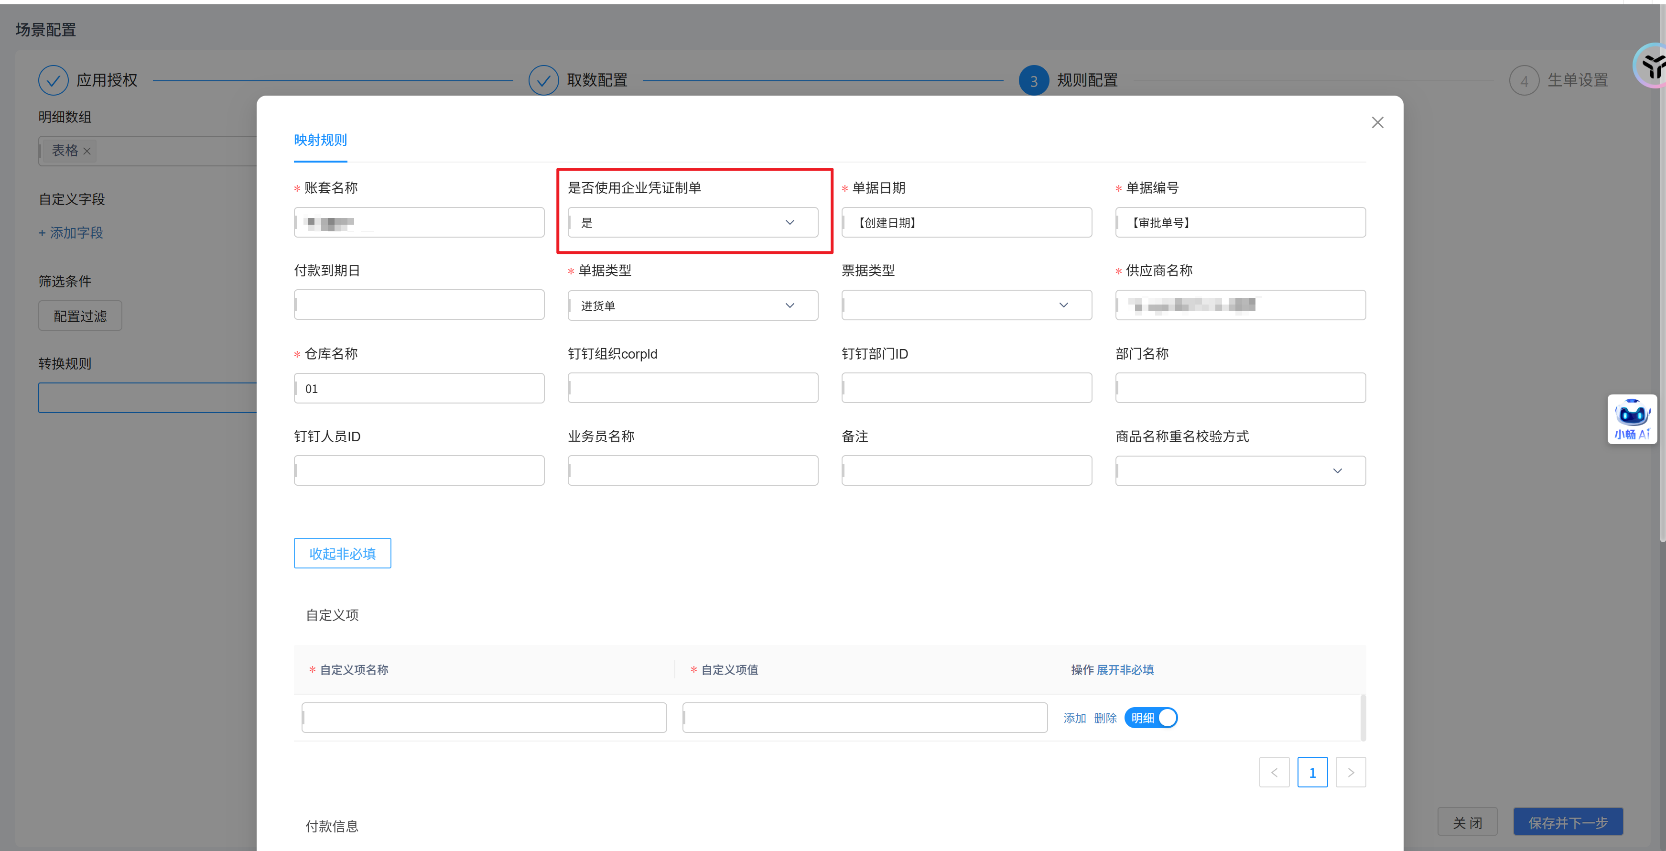Select the 映射规则 tab
This screenshot has height=851, width=1666.
tap(320, 140)
